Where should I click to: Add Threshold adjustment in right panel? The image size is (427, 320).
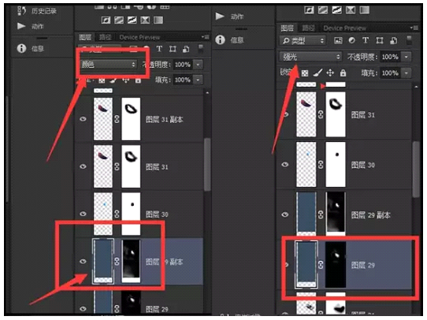[x=337, y=10]
